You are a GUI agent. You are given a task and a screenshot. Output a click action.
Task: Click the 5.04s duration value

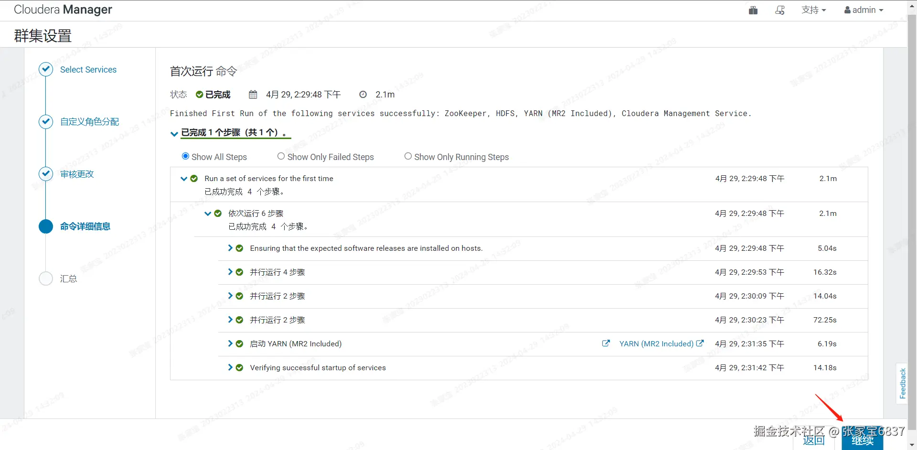(x=827, y=248)
